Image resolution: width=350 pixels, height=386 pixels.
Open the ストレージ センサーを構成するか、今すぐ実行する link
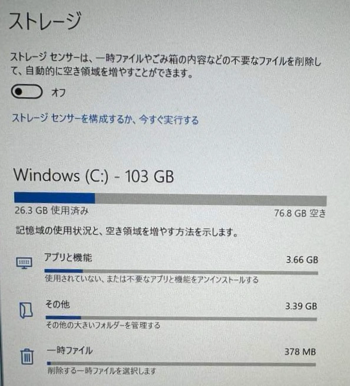click(x=105, y=119)
